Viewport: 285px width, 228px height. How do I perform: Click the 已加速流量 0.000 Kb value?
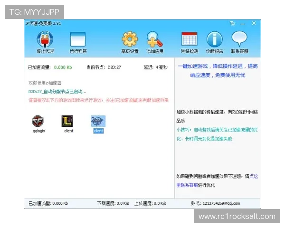[x=63, y=67]
